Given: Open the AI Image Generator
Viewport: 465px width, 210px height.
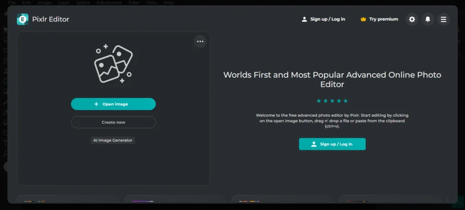Looking at the screenshot, I should point(113,140).
